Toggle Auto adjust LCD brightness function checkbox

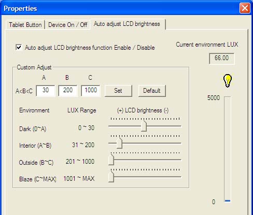coord(19,47)
